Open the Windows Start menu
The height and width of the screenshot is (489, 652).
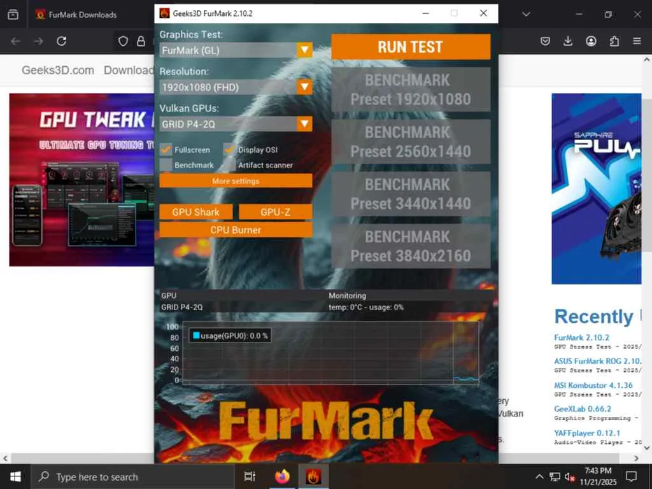tap(15, 476)
